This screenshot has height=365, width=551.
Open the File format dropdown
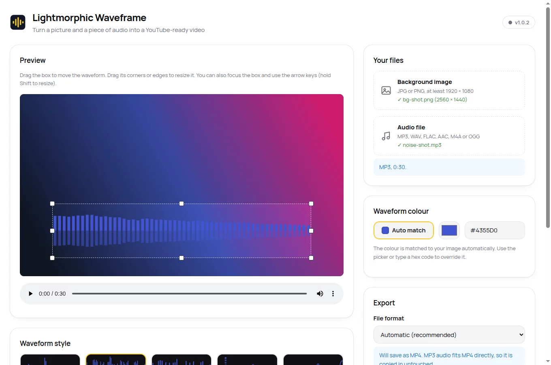tap(449, 335)
